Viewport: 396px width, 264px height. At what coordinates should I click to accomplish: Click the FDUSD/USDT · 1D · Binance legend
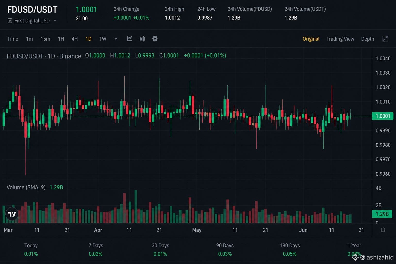tap(44, 56)
